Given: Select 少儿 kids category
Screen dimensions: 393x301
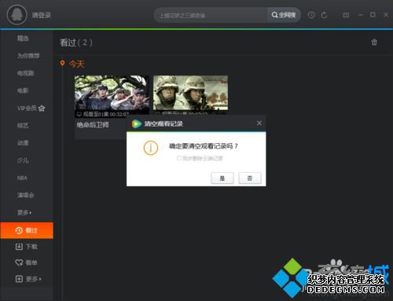Looking at the screenshot, I should click(23, 160).
